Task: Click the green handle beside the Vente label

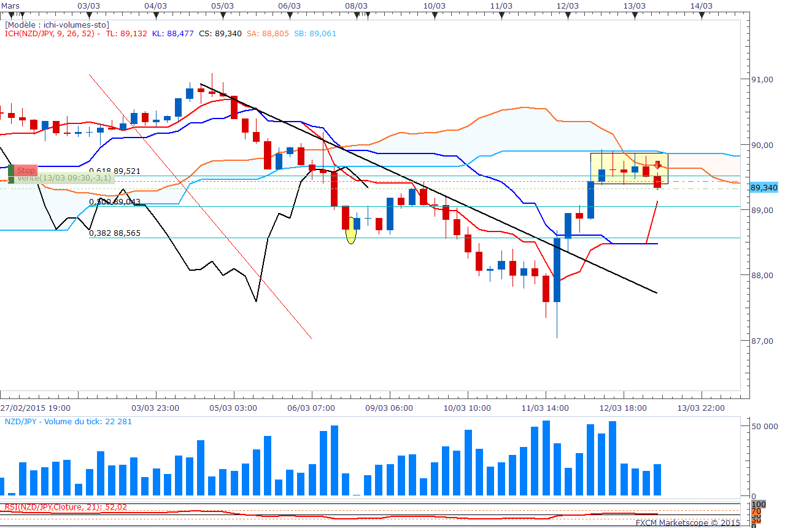Action: pos(10,179)
